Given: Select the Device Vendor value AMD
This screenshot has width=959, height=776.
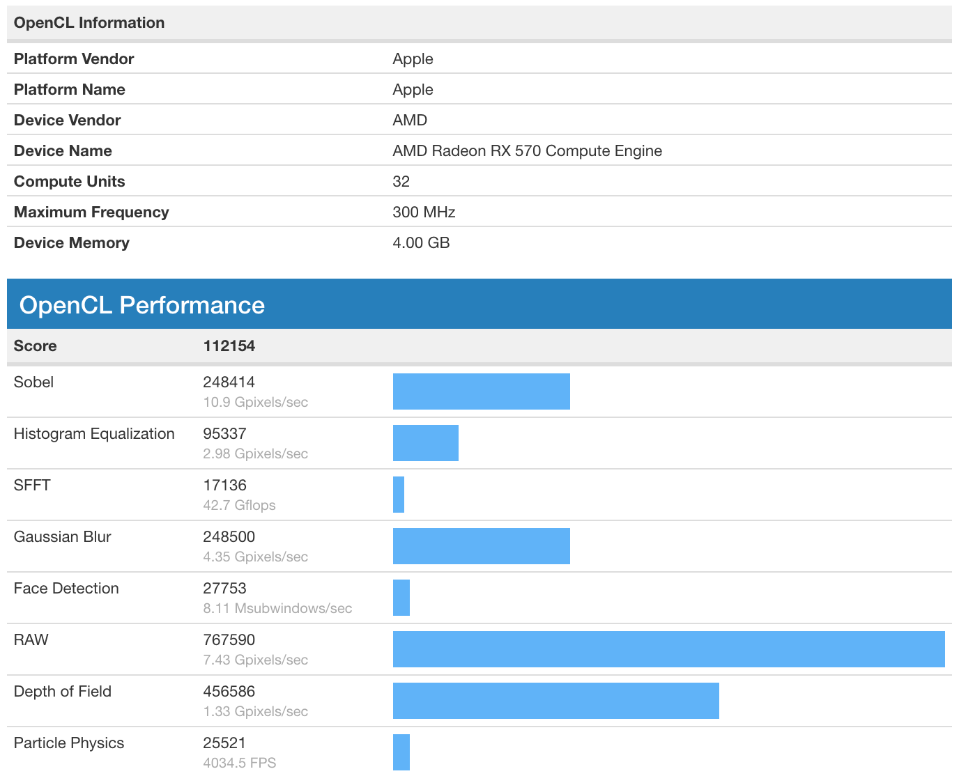Looking at the screenshot, I should (x=410, y=120).
